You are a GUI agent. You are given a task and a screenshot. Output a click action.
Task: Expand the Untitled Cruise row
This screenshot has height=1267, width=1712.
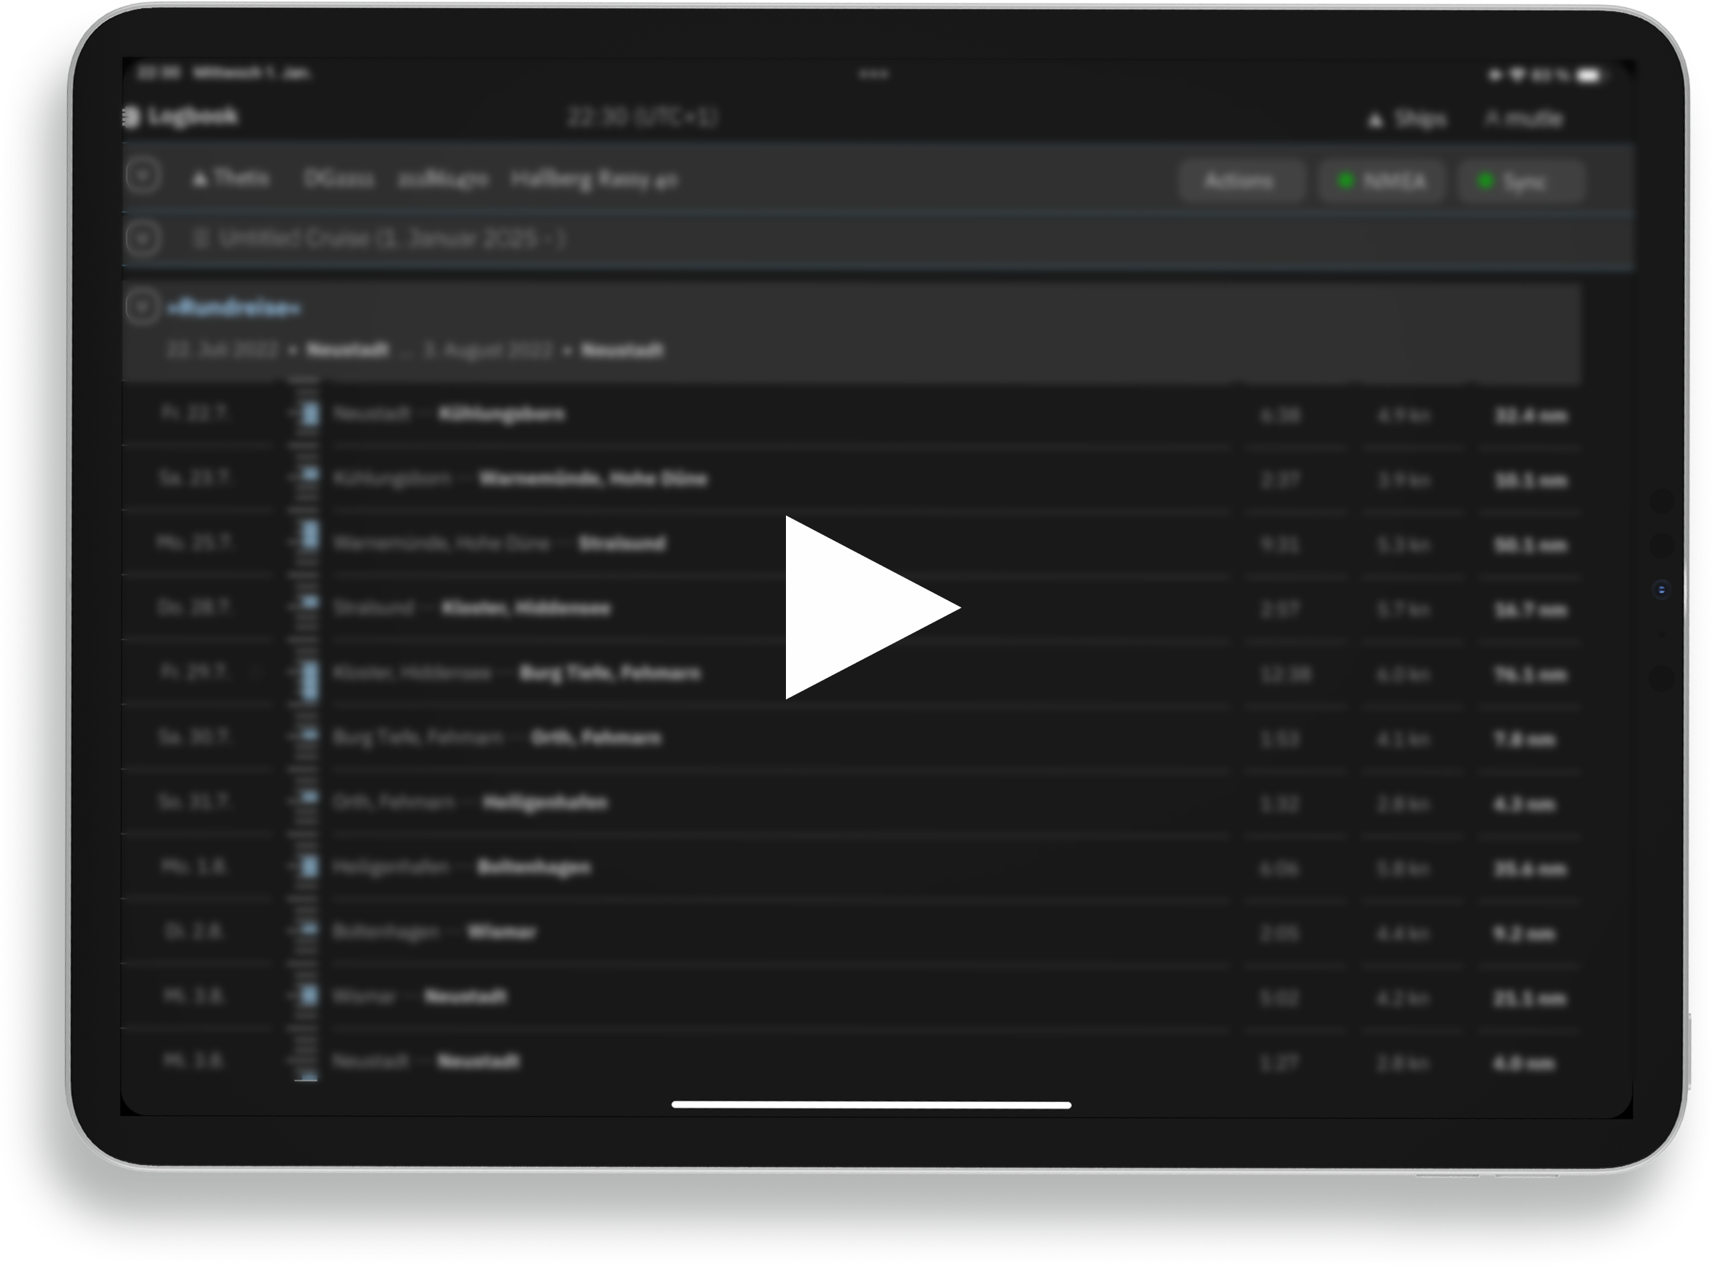143,238
